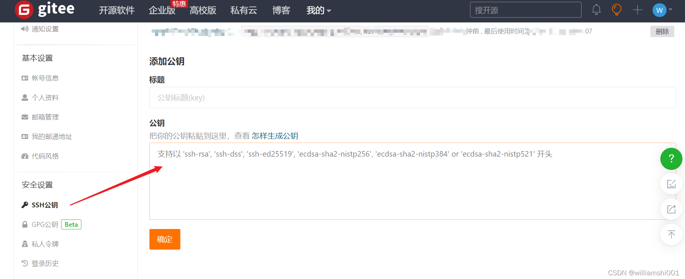685x279 pixels.
Task: Open 代码风格 in the sidebar
Action: 45,156
